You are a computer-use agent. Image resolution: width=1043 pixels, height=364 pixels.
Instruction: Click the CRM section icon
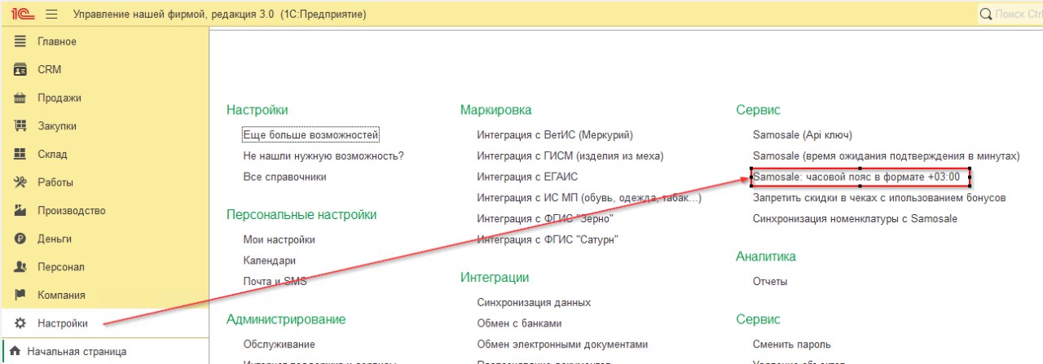click(x=20, y=70)
